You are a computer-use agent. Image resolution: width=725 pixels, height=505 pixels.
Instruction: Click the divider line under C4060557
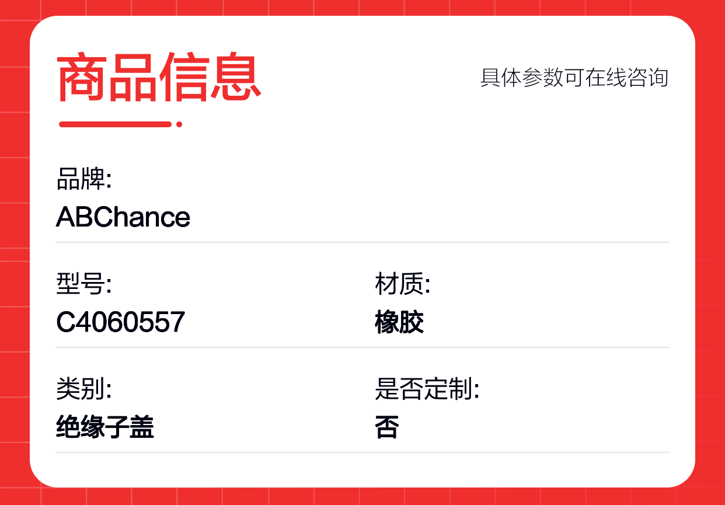click(x=362, y=347)
